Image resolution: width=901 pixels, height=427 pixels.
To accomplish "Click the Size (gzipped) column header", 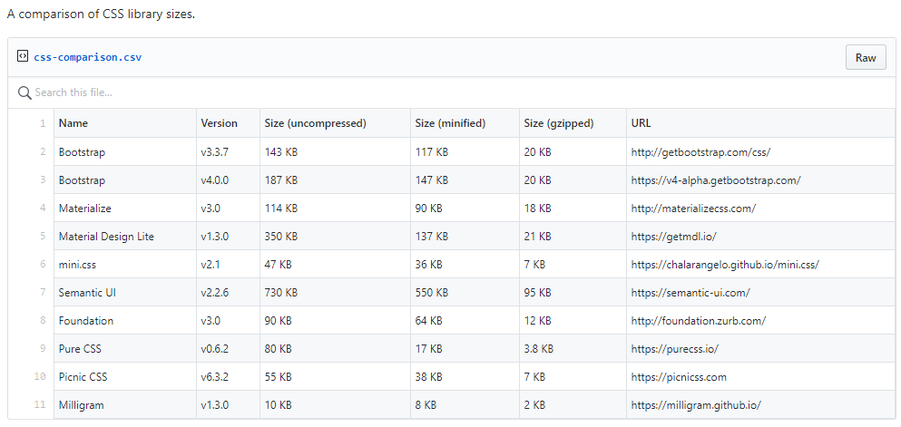I will point(558,123).
